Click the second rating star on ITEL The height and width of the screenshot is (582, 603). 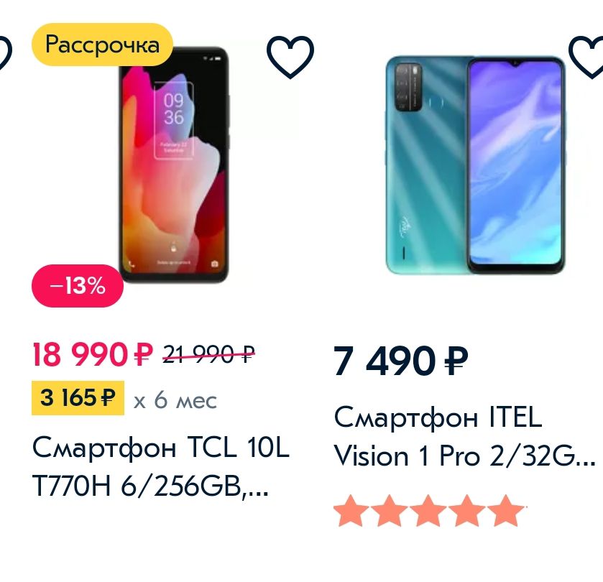click(x=390, y=510)
